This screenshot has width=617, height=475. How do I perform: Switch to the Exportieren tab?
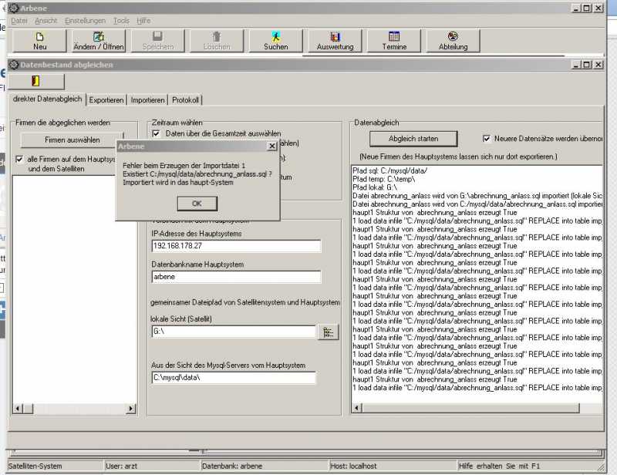click(106, 100)
